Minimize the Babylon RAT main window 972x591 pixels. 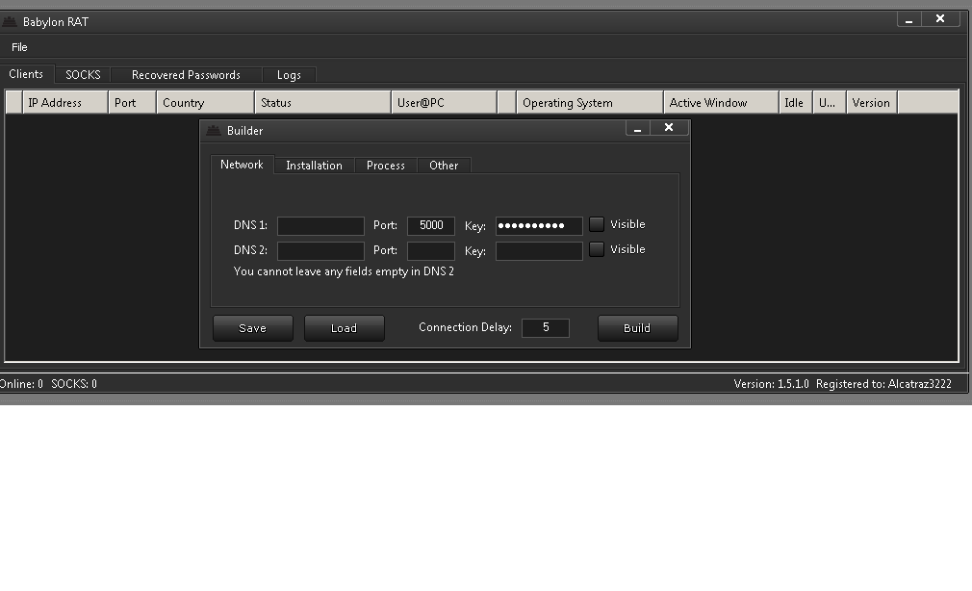point(908,20)
